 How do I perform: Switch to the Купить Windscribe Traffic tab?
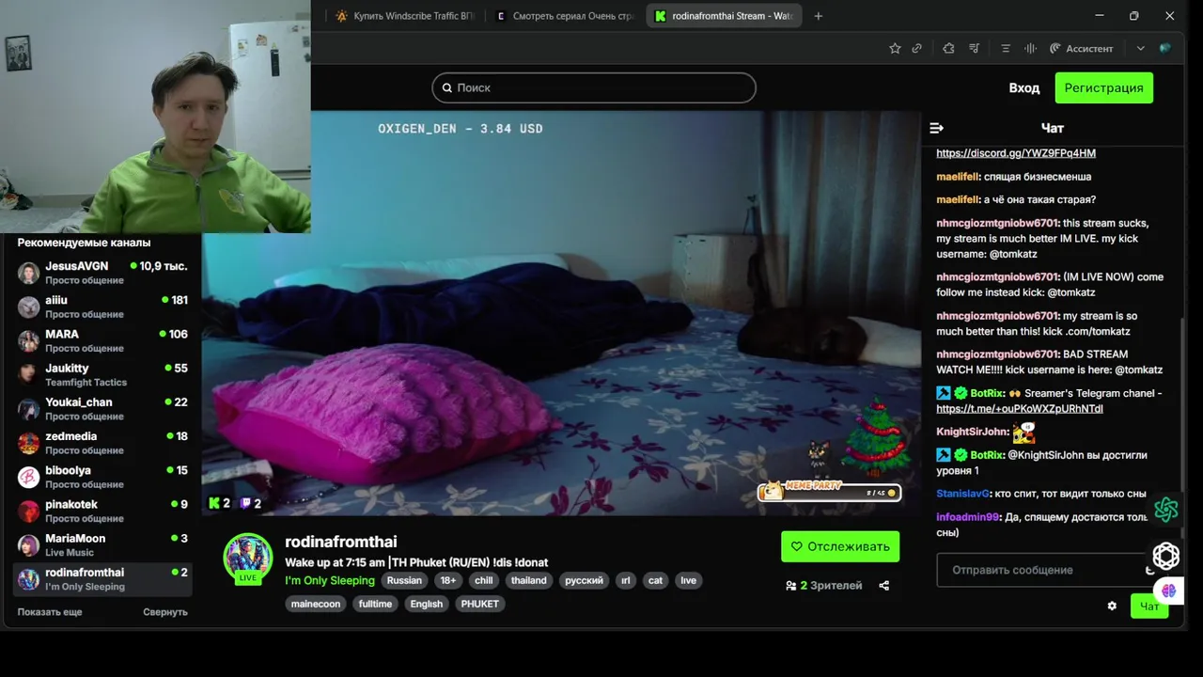(x=406, y=16)
